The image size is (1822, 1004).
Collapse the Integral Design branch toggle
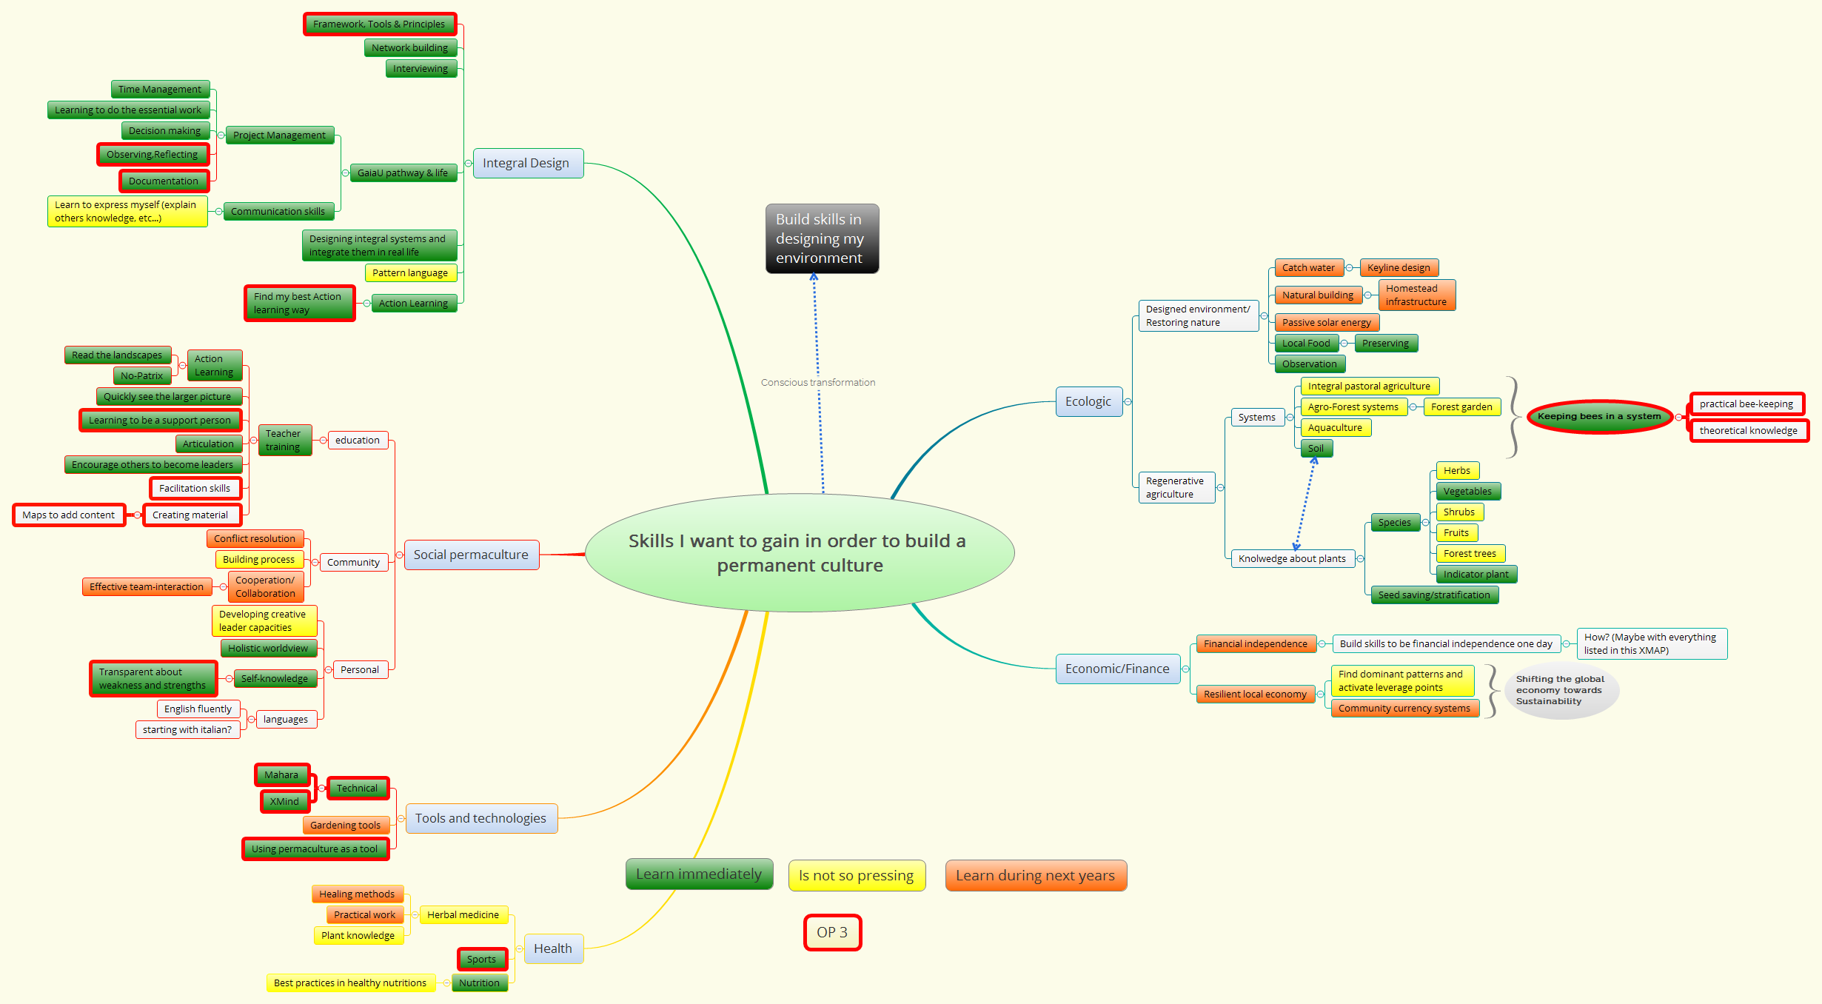click(x=468, y=164)
